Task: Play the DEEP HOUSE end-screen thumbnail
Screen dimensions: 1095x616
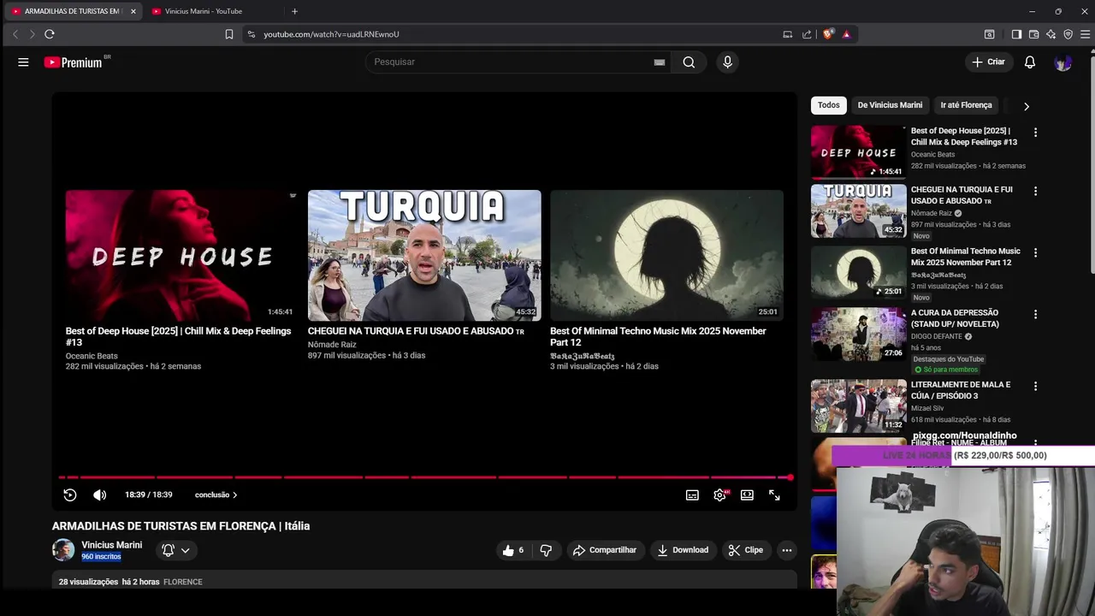Action: [x=182, y=255]
